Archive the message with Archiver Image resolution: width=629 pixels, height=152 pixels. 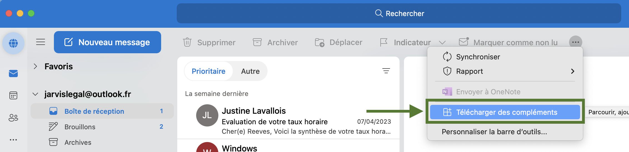(275, 42)
